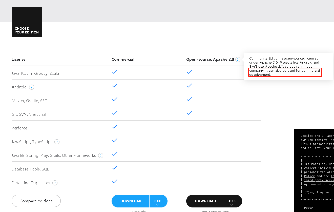Download the Commercial edition with the blue button
This screenshot has width=334, height=212.
131,201
